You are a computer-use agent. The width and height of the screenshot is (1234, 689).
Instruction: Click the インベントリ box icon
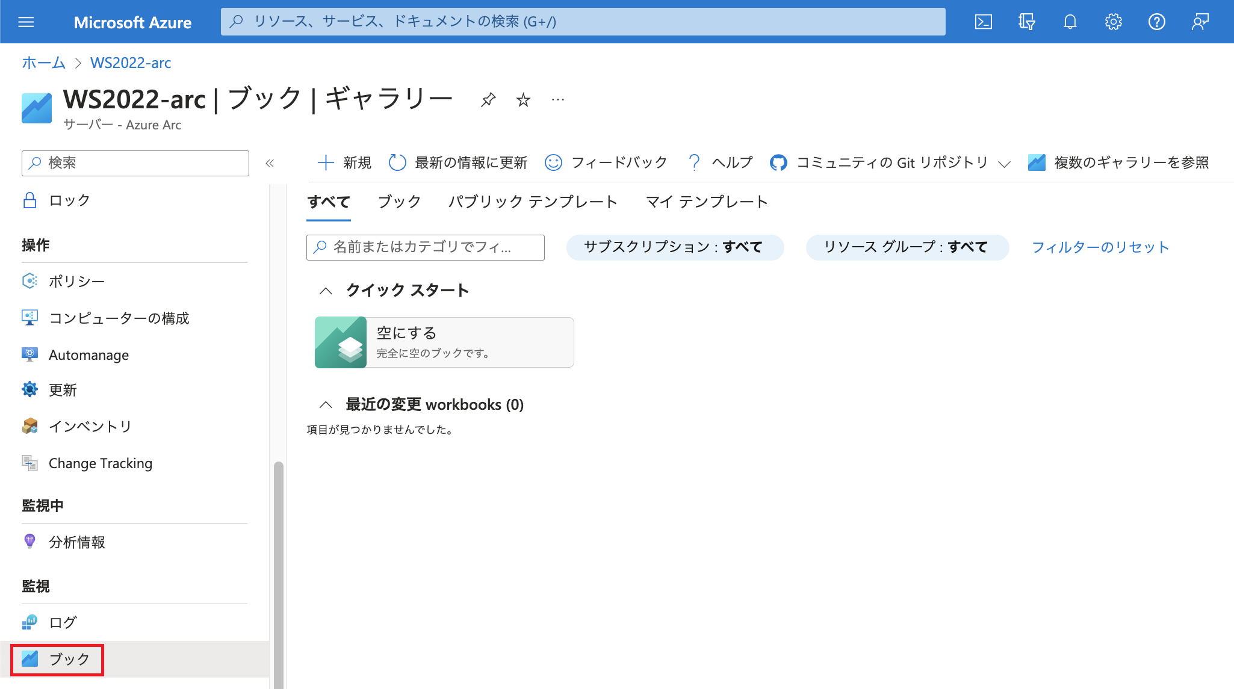29,426
